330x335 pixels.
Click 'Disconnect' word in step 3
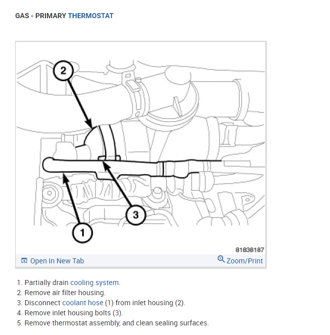click(x=42, y=303)
